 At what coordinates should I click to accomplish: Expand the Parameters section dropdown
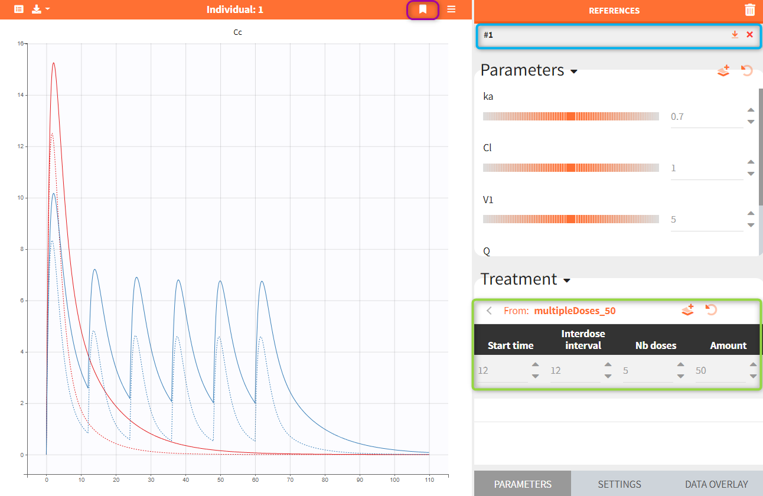tap(573, 71)
